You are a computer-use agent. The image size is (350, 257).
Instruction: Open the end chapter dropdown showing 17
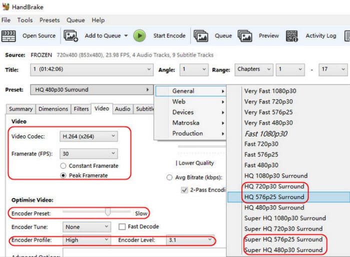[333, 69]
